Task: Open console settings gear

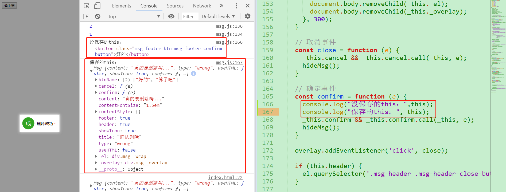Action: pos(248,17)
